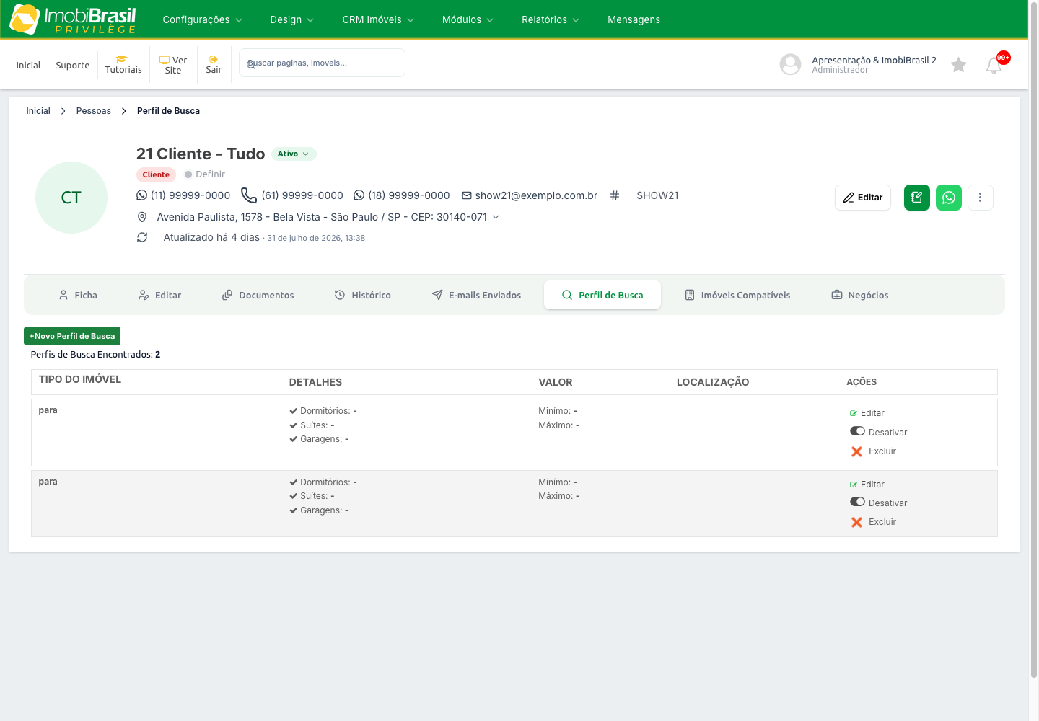Click the ImobiBrasil Privilège logo
The image size is (1039, 721).
click(73, 19)
